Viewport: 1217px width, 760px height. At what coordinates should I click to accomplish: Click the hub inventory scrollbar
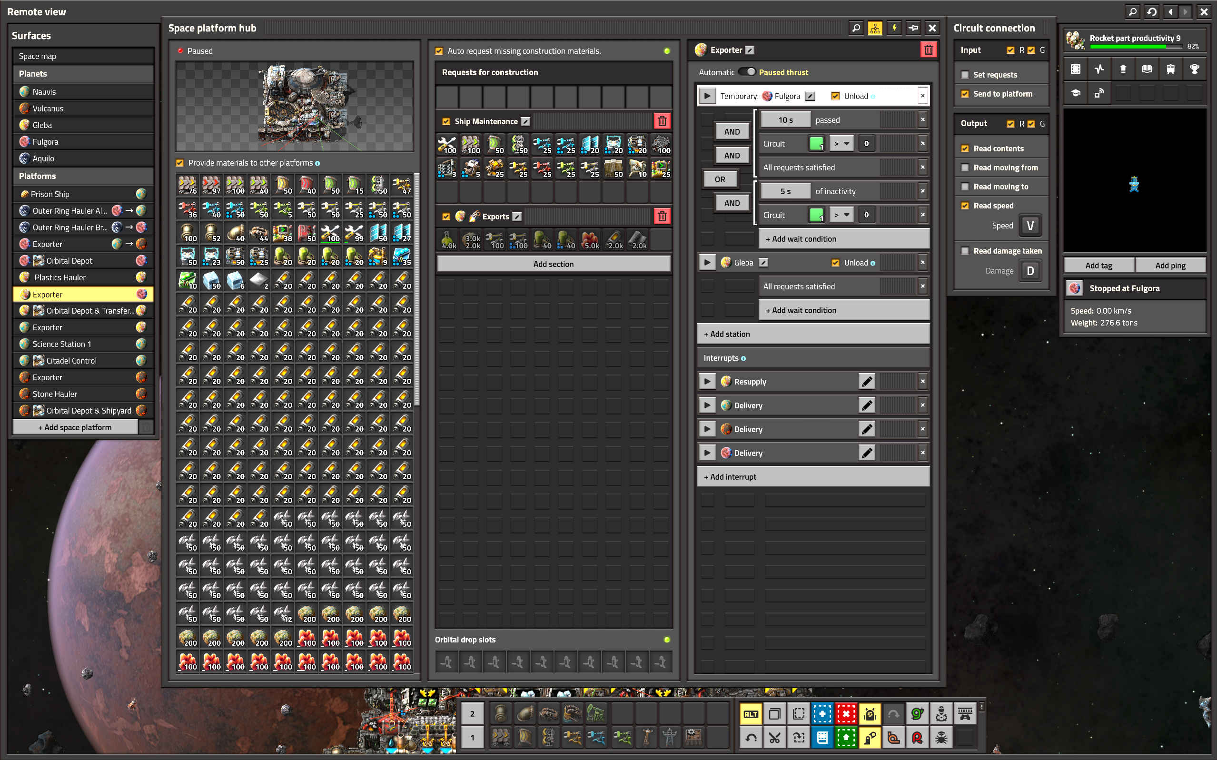pos(416,289)
